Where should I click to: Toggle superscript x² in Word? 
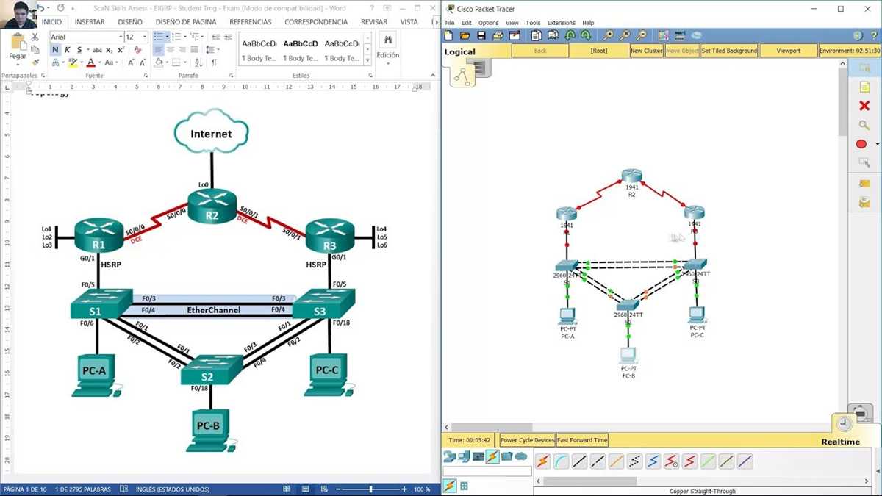pos(121,50)
